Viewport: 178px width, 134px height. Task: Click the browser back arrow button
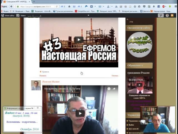11,6
